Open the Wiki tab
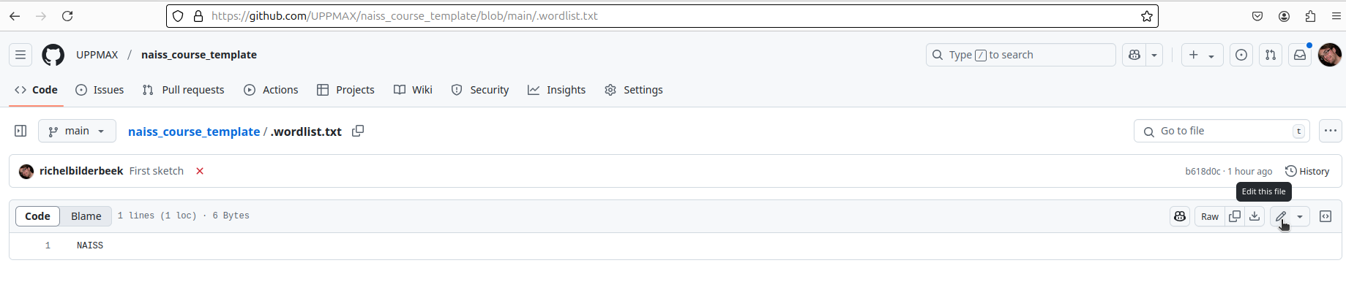Screen dimensions: 1346x282 (413, 90)
